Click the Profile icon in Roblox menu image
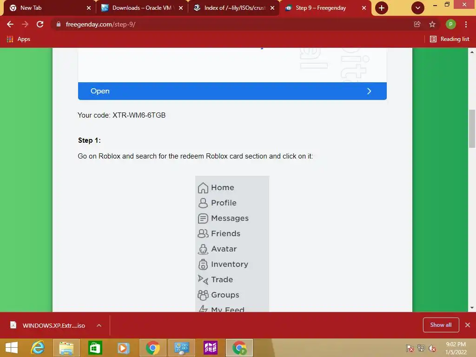 click(203, 203)
